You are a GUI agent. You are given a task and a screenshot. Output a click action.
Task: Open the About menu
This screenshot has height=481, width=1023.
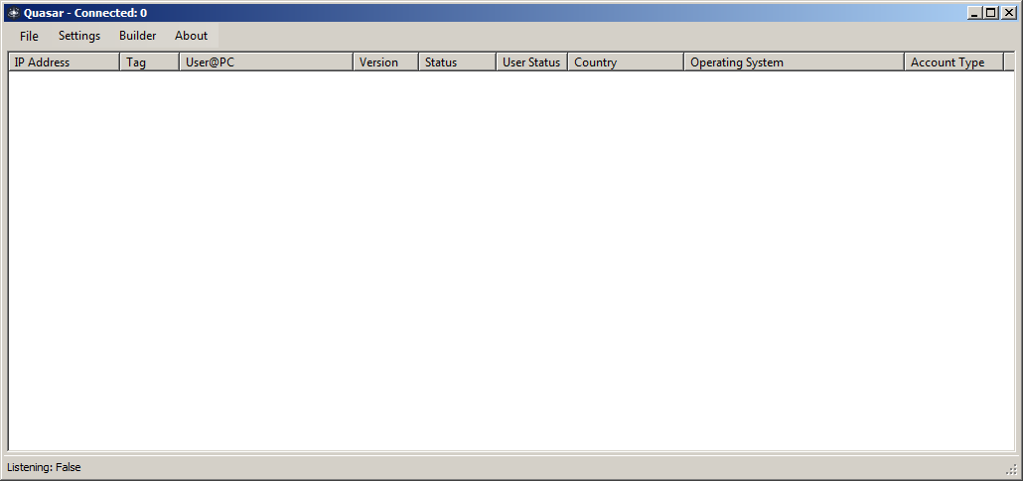click(191, 36)
